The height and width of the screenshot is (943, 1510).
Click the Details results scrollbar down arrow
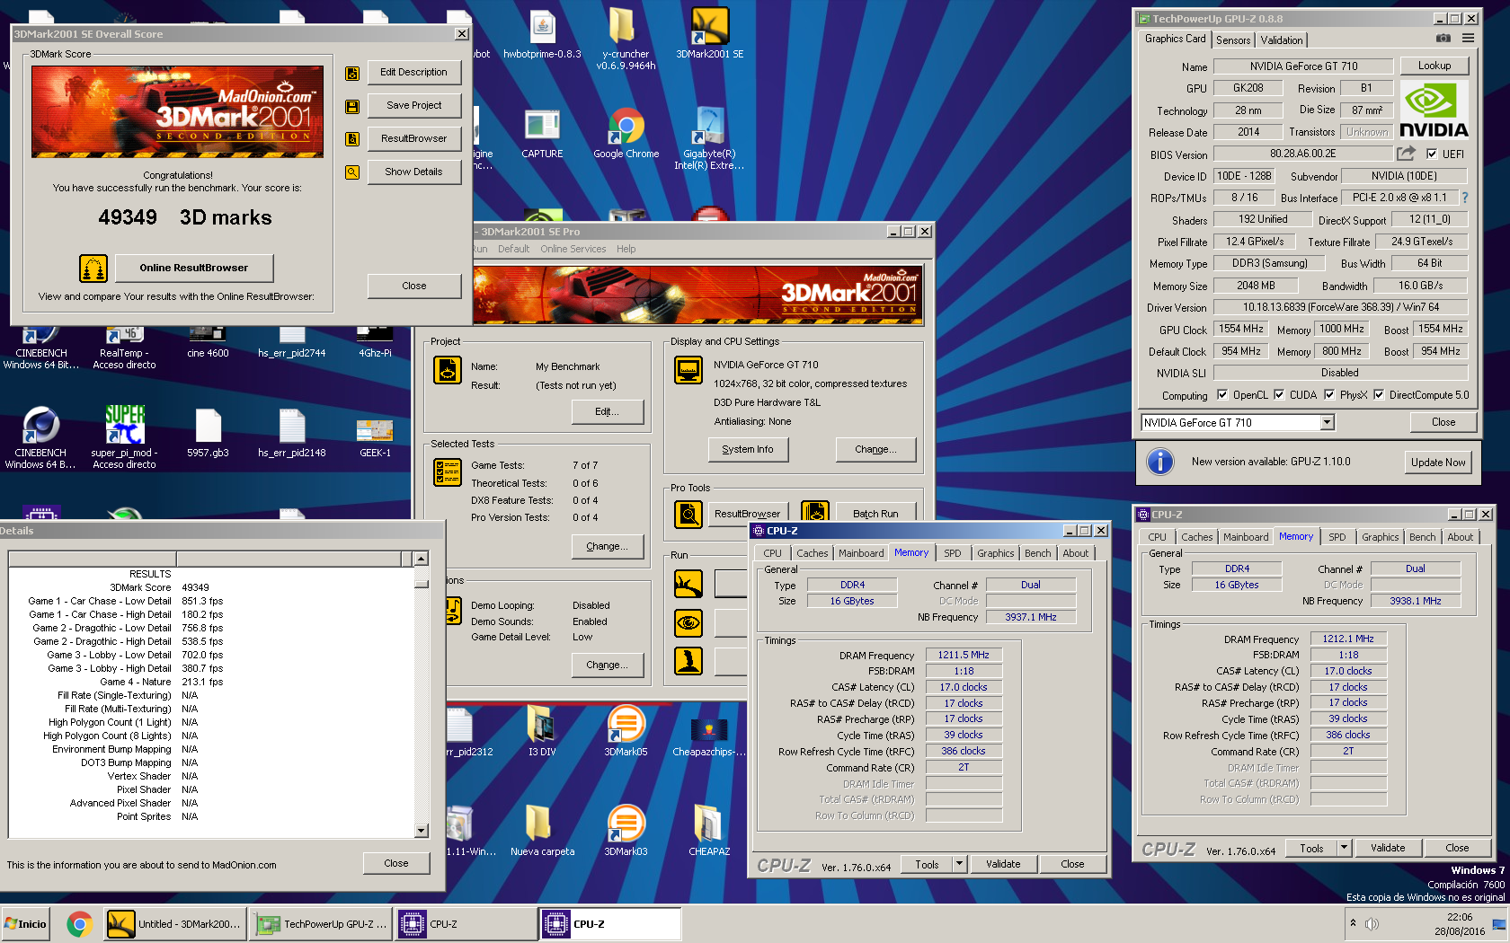pos(421,831)
